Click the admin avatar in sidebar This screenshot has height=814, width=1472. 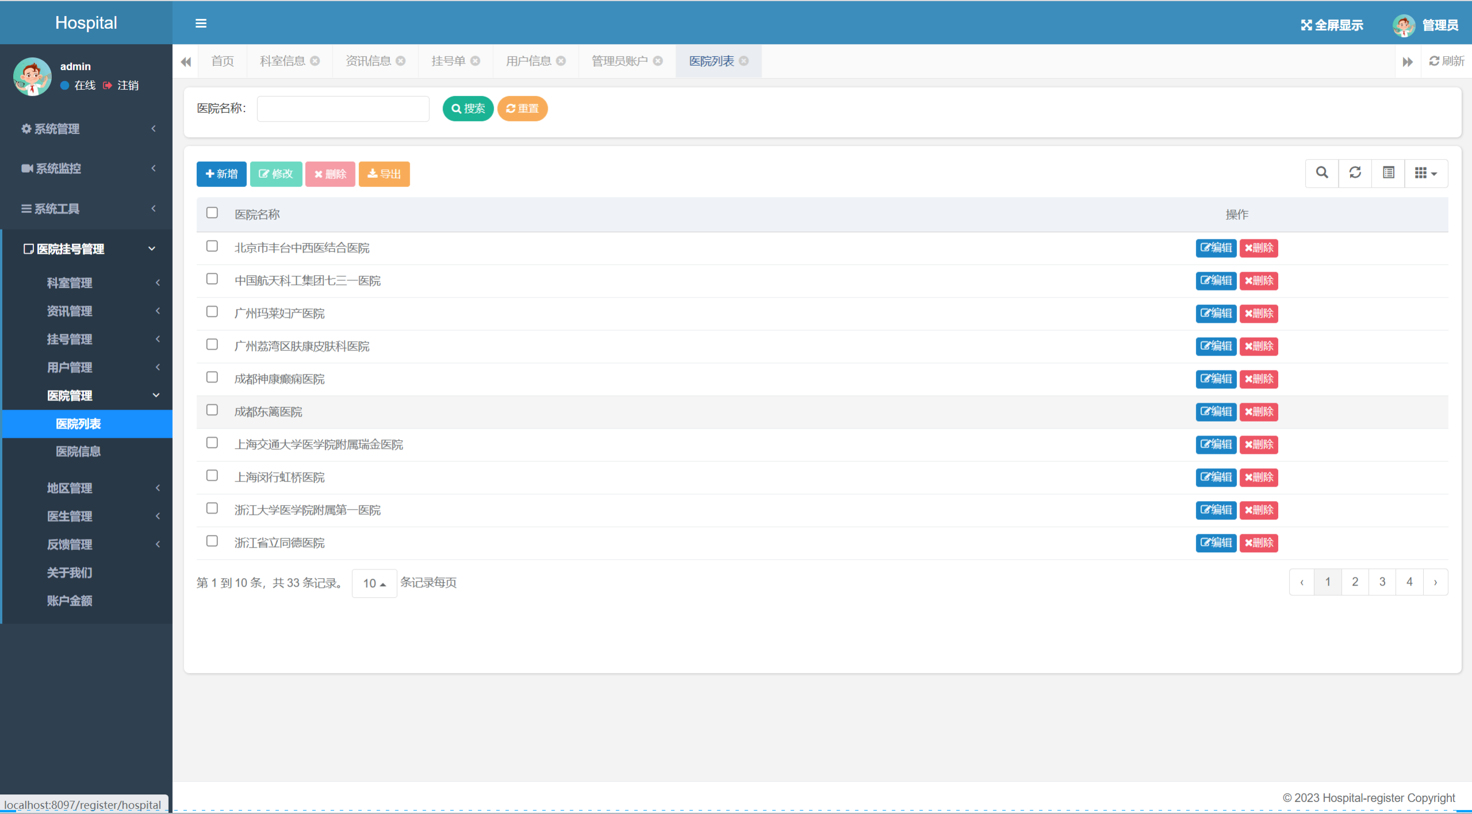click(x=32, y=77)
